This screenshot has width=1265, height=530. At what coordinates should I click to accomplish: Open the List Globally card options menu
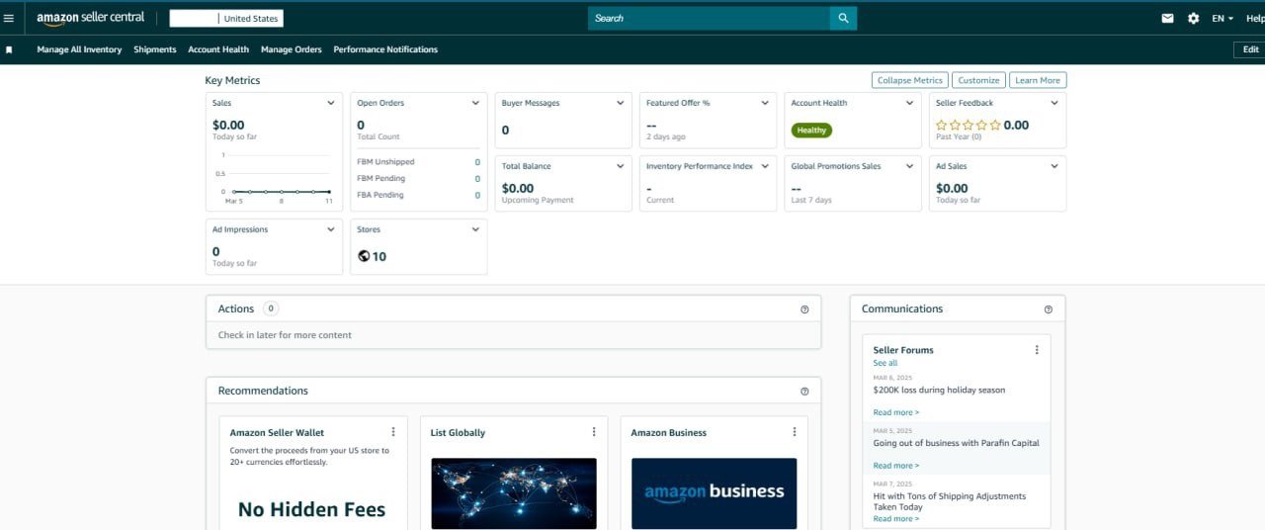click(594, 432)
